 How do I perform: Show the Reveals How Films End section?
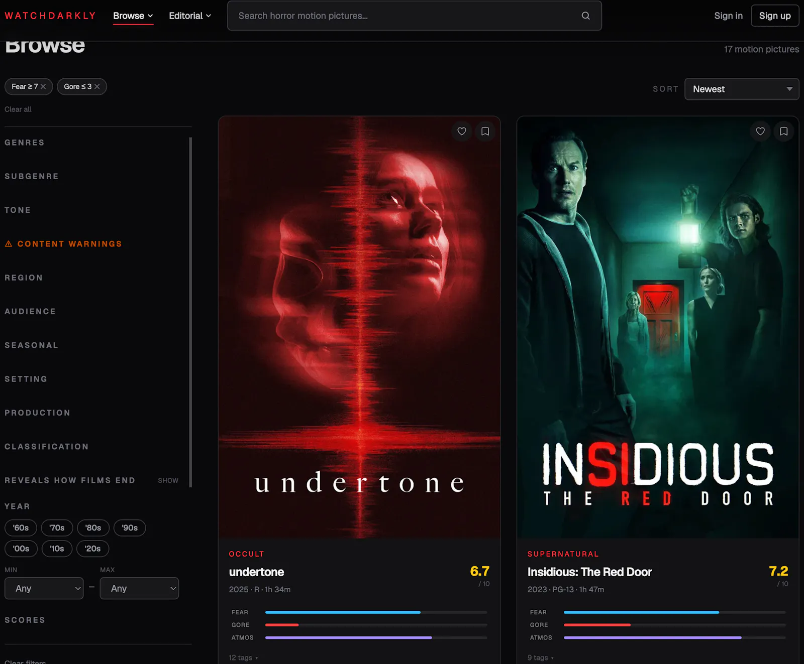point(168,481)
